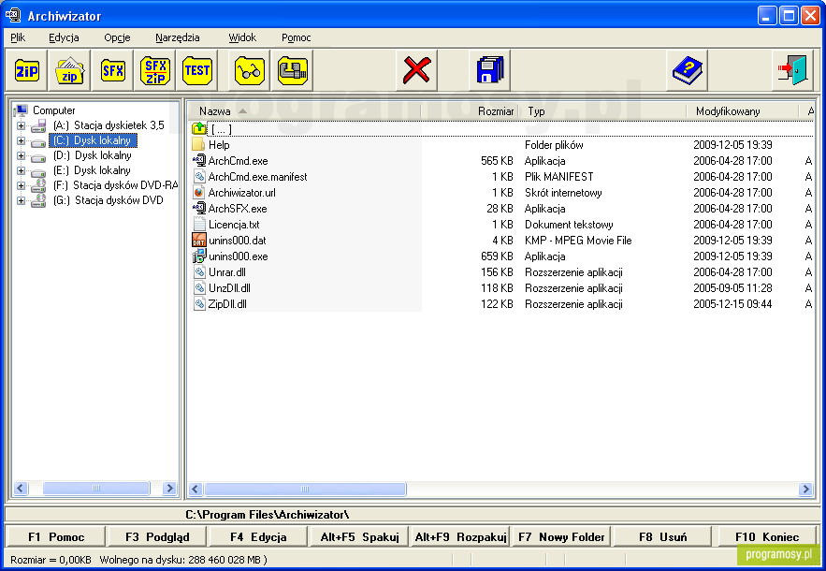Click the yellow folder with clamp toolbar icon
The height and width of the screenshot is (571, 826).
293,70
